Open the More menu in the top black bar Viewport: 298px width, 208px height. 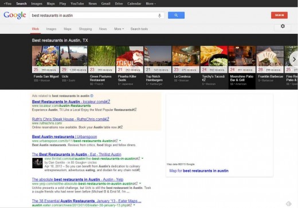(151, 3)
